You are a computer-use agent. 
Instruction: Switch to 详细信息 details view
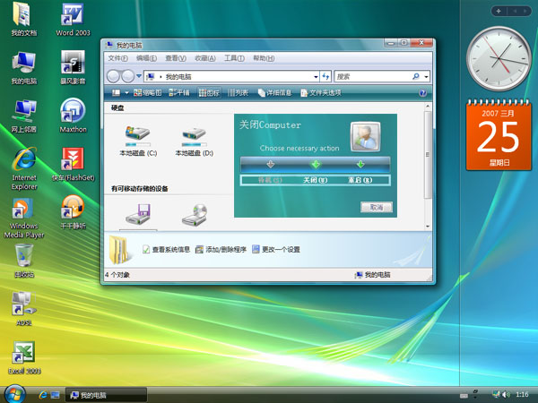click(274, 92)
